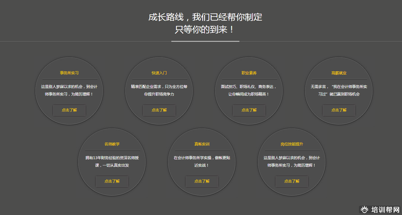
Task: Click the subtitle 只等你的到来！
Action: click(x=205, y=30)
